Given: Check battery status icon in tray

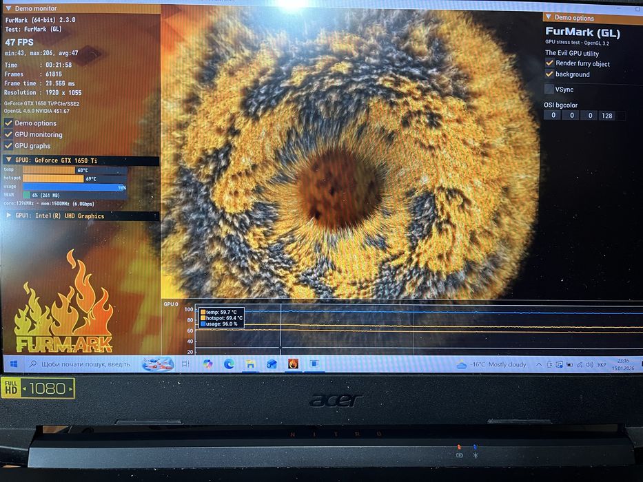Looking at the screenshot, I should tap(569, 364).
